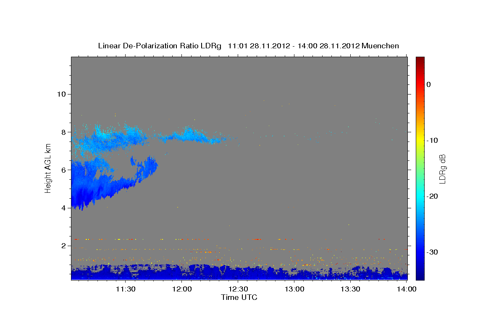Click the 'Time UTC' axis label
The width and height of the screenshot is (504, 336).
click(x=239, y=297)
